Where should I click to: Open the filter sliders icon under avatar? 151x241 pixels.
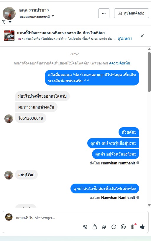click(x=4, y=22)
